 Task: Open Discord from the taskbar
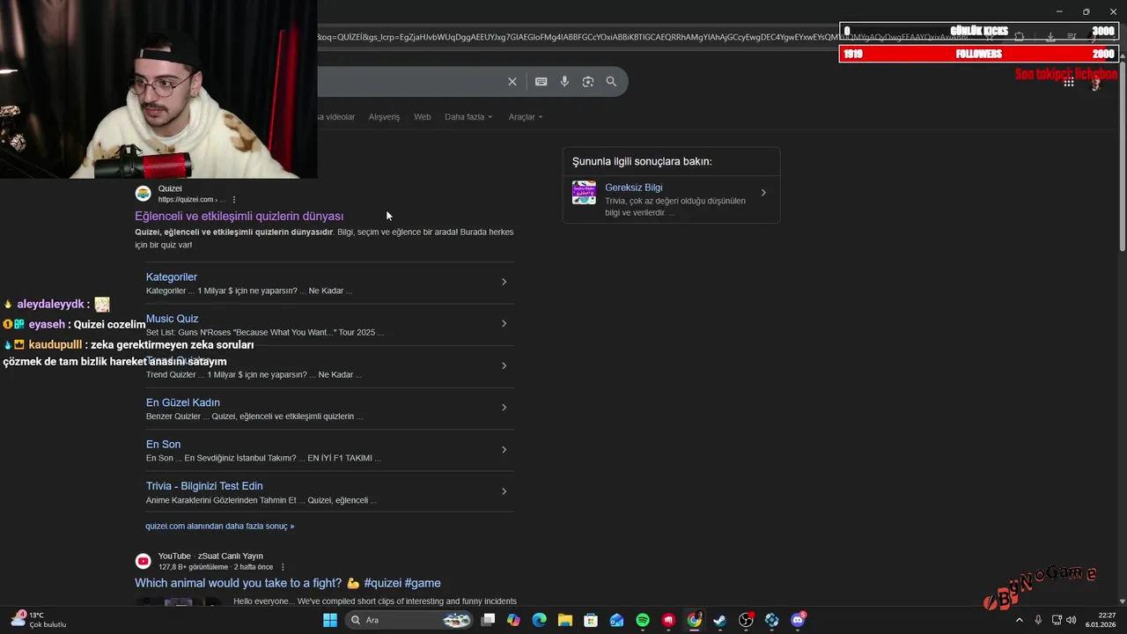[798, 620]
